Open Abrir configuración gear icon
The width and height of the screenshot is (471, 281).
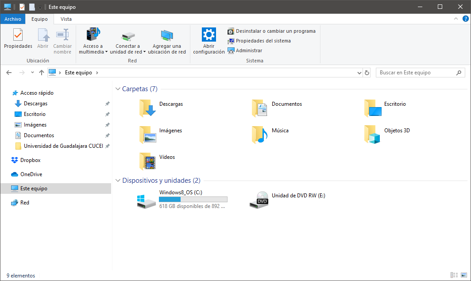click(209, 35)
